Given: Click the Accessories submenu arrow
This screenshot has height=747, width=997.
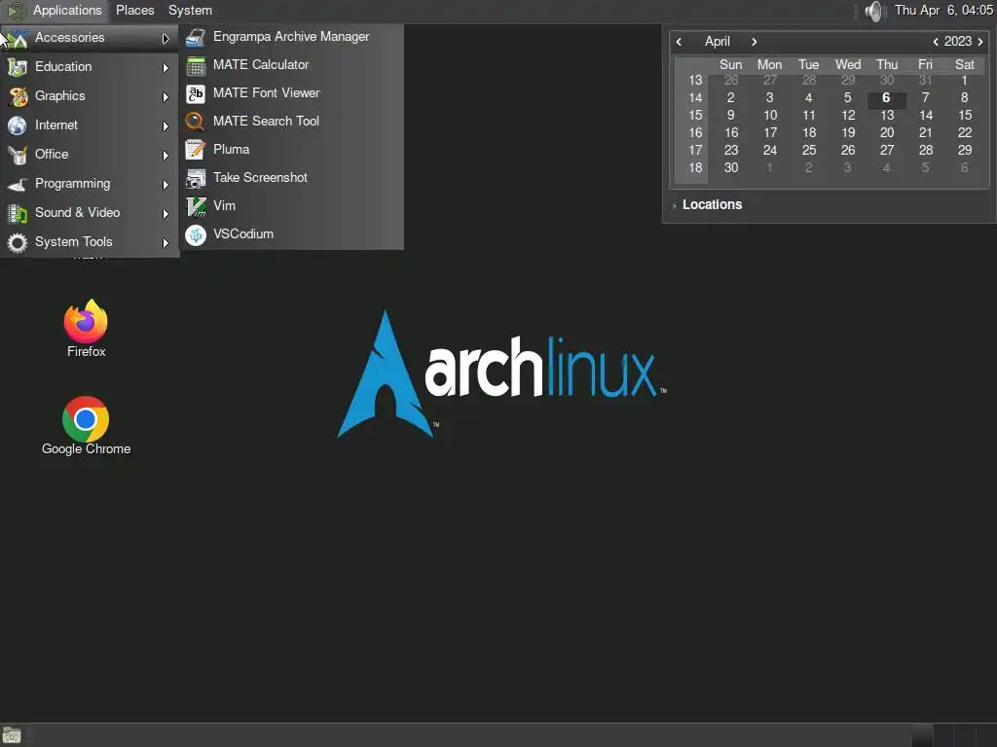Looking at the screenshot, I should click(x=166, y=38).
